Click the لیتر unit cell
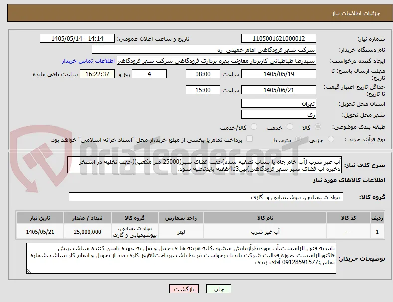 point(181,232)
